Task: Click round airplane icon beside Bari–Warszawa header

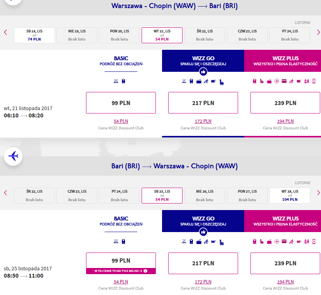Action: (13, 156)
